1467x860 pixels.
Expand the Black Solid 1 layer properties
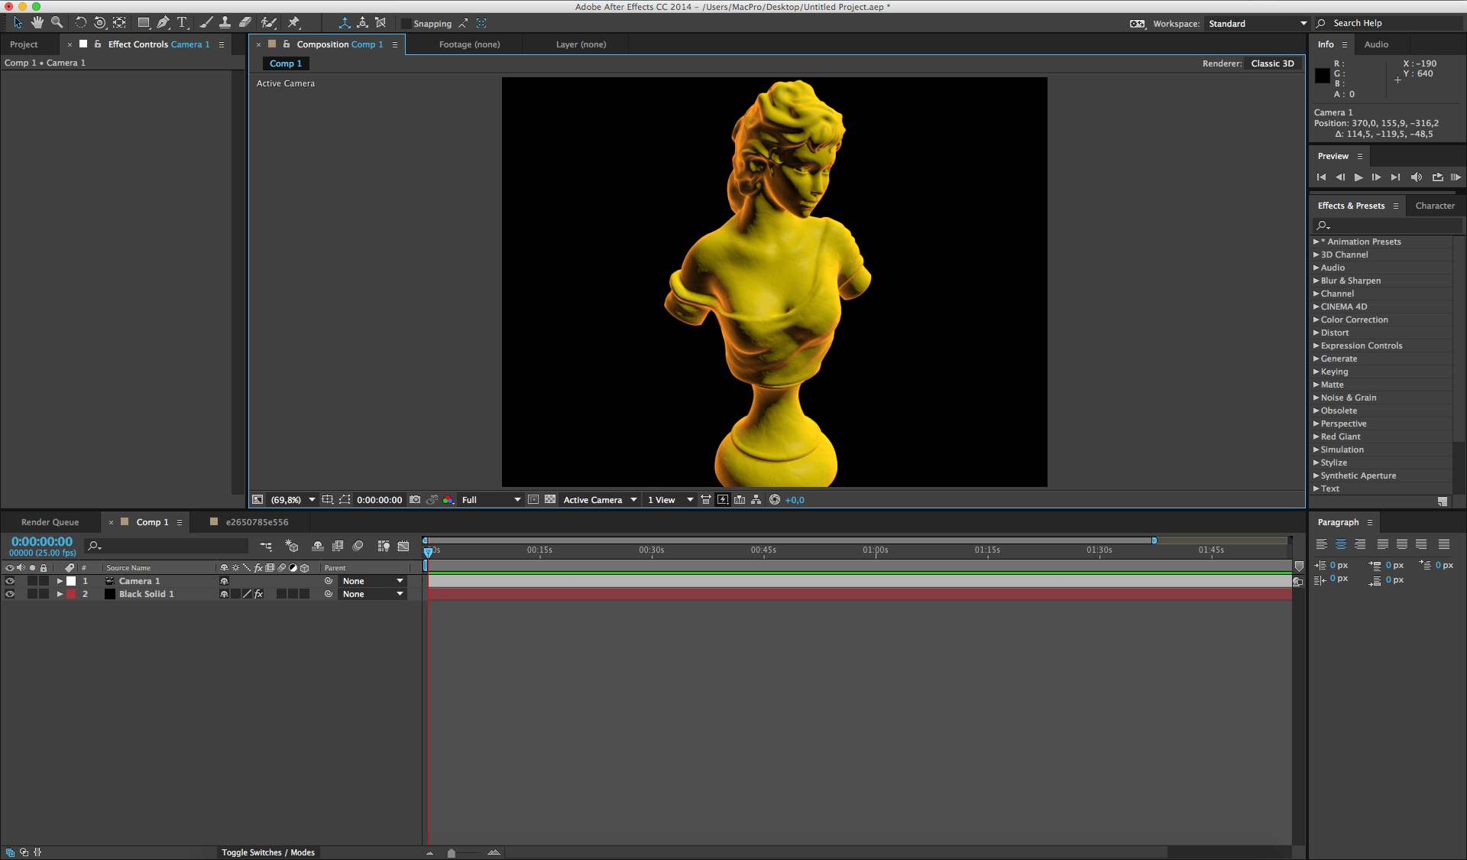point(60,594)
